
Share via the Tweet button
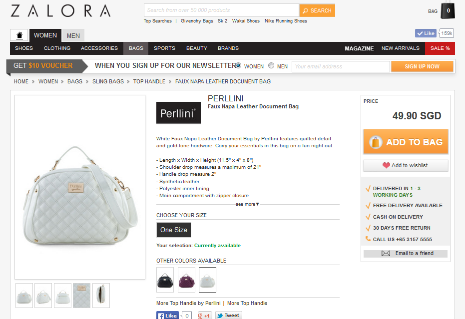(x=228, y=316)
